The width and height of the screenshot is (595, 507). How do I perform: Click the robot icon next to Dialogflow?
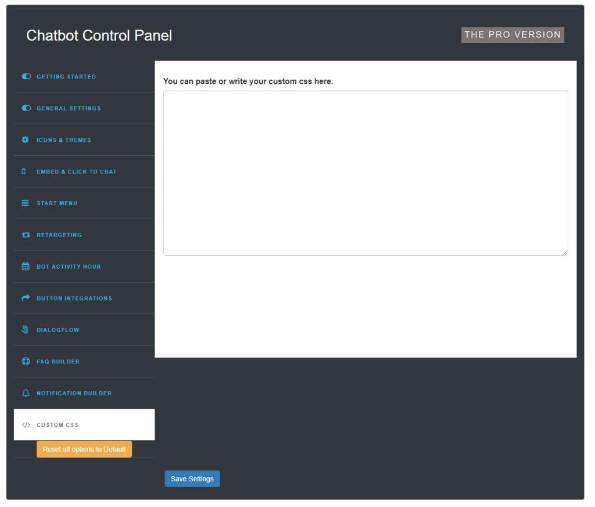coord(25,330)
